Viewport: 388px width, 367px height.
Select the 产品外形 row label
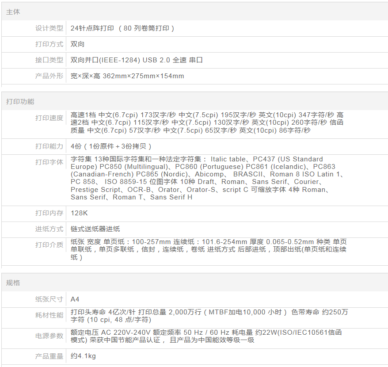49,76
